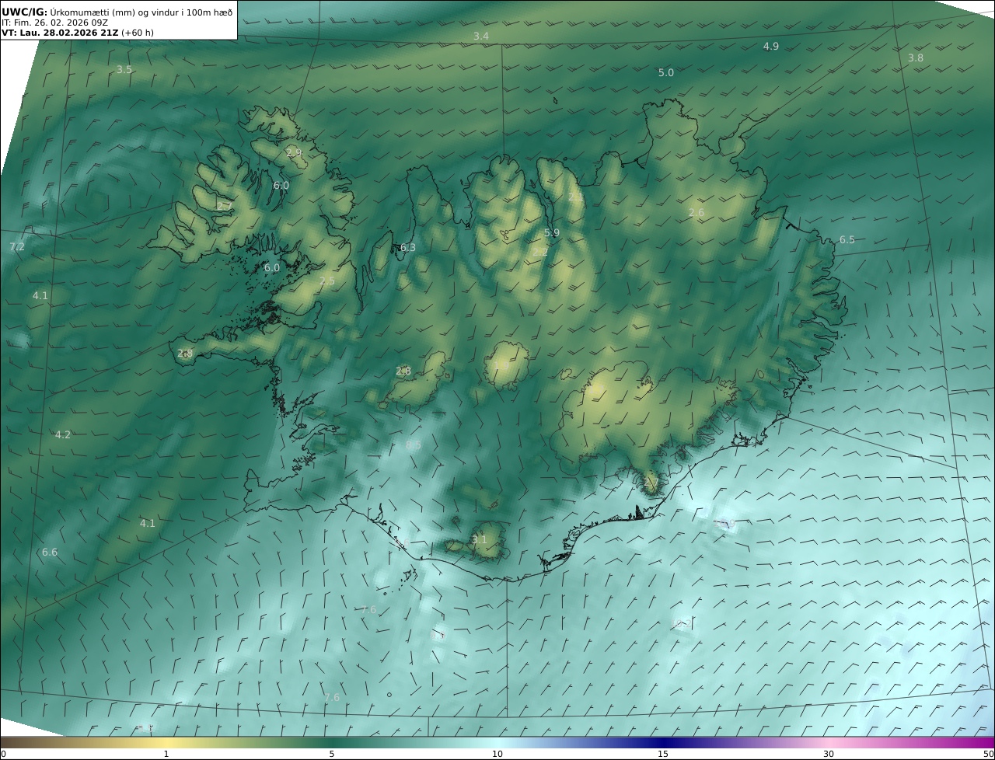Click the 3.8 value label on the map
This screenshot has height=760, width=995.
(916, 58)
